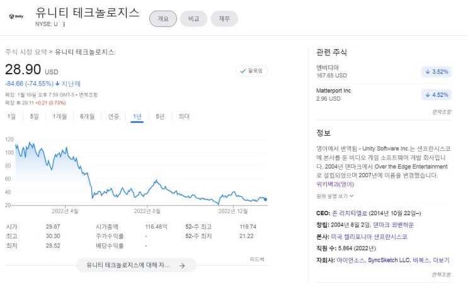The width and height of the screenshot is (468, 283).
Task: Open the CEO 존 리치티엘로 link
Action: tap(350, 213)
